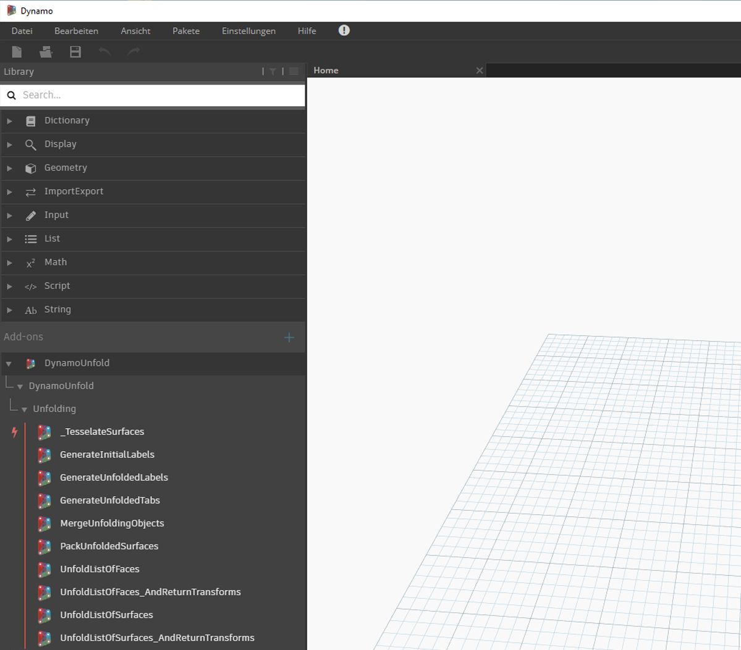Expand the Geometry category arrow
This screenshot has height=650, width=741.
[9, 169]
